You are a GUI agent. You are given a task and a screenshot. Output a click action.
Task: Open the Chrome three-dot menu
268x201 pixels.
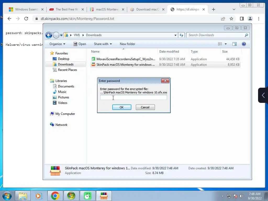pyautogui.click(x=259, y=19)
